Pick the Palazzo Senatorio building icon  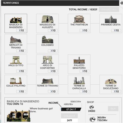pos(79,60)
